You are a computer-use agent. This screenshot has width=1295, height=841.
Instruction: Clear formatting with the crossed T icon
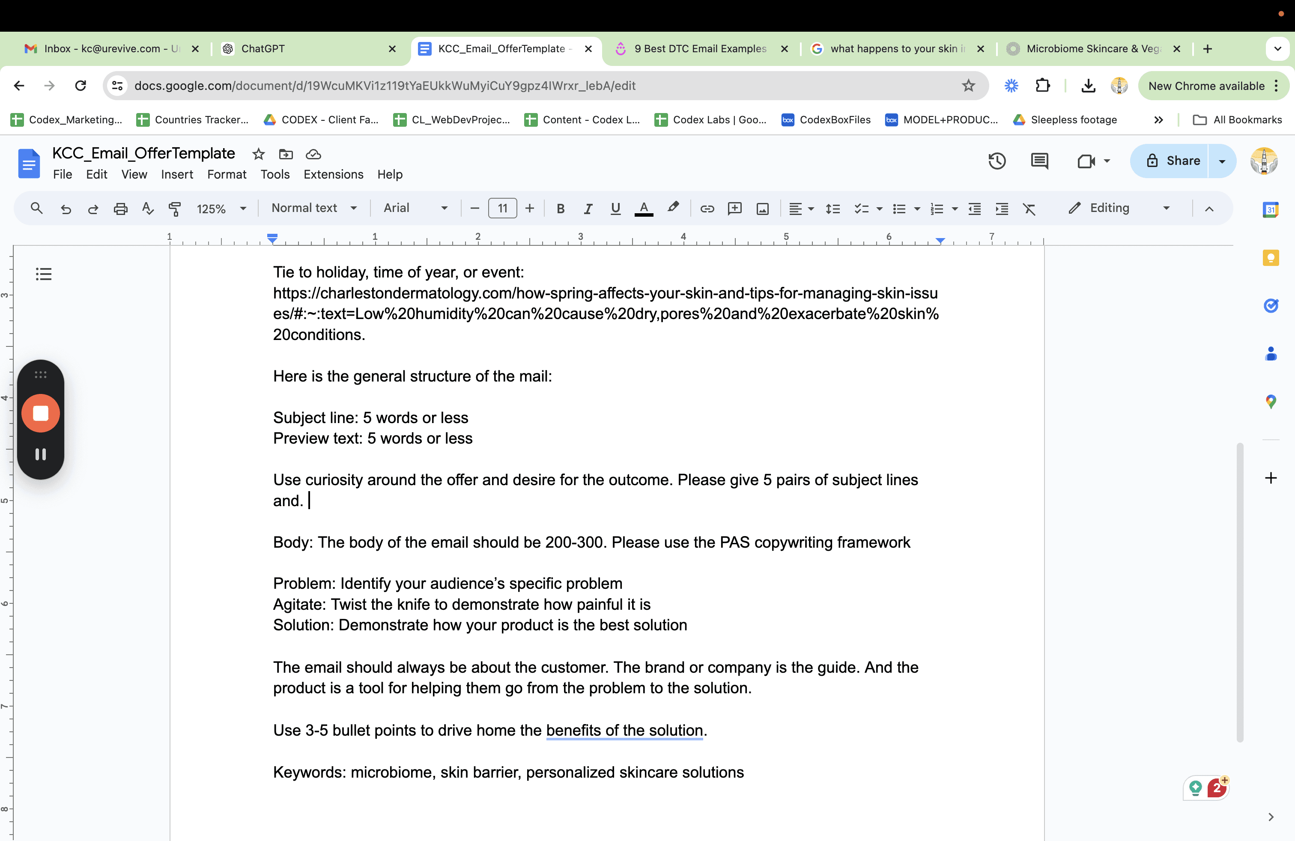click(x=1029, y=209)
